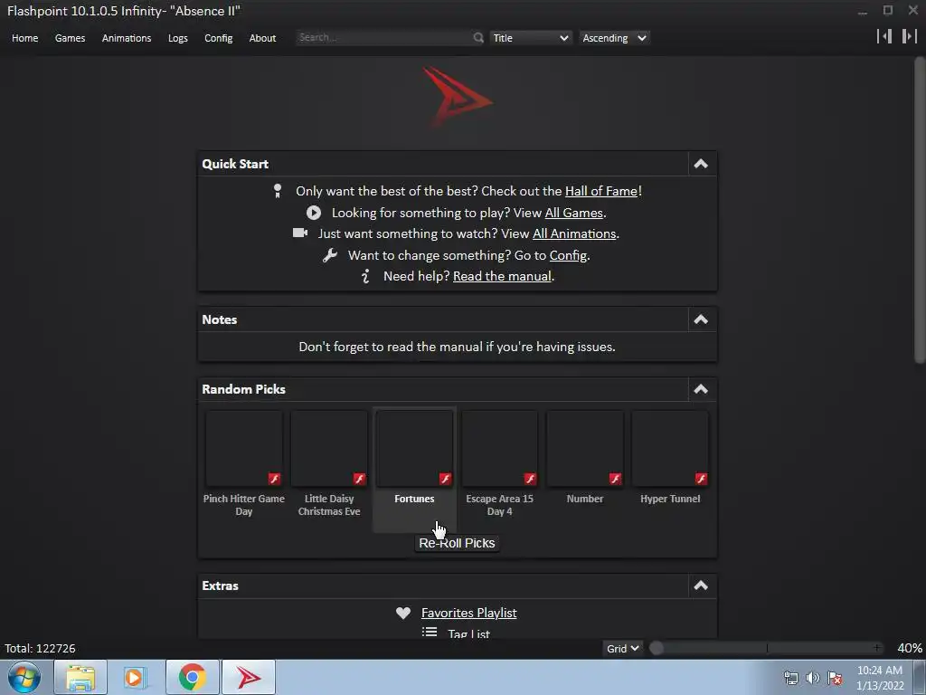The width and height of the screenshot is (926, 695).
Task: Click the 40% scale value
Action: tap(910, 648)
